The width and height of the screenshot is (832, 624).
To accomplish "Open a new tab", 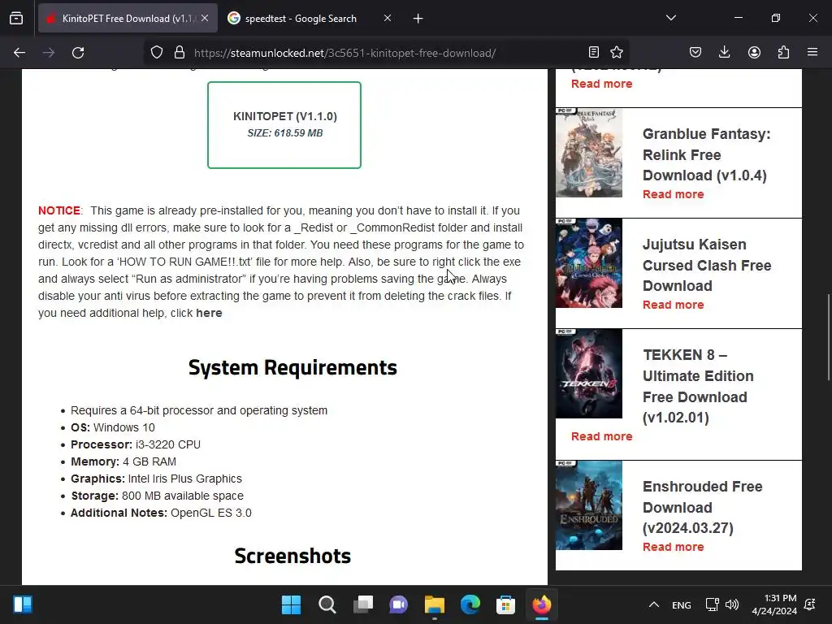I will [x=418, y=19].
